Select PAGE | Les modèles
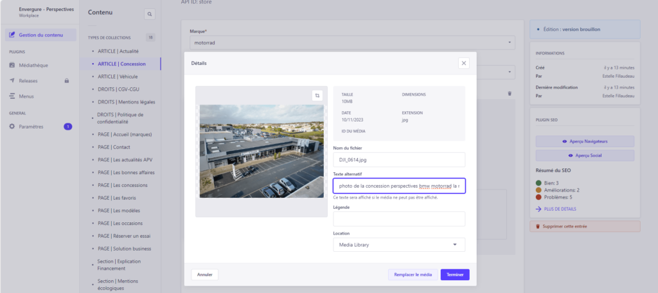This screenshot has height=293, width=658. point(119,210)
